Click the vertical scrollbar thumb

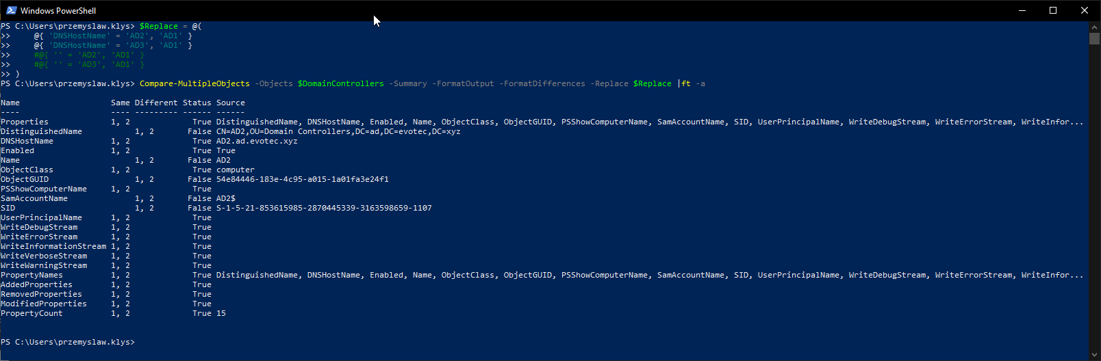click(1094, 38)
